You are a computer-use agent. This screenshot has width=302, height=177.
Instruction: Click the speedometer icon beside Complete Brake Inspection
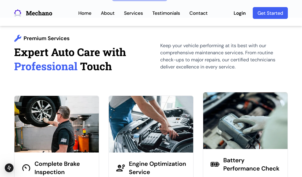point(26,168)
